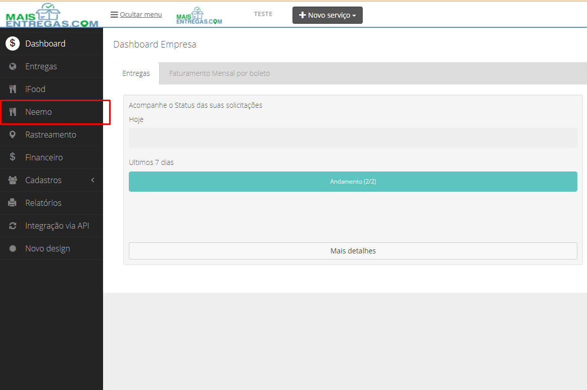Click the Ultimos 7 dias label
Screen dimensions: 587x390
[151, 162]
